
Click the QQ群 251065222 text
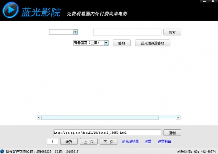(28, 151)
